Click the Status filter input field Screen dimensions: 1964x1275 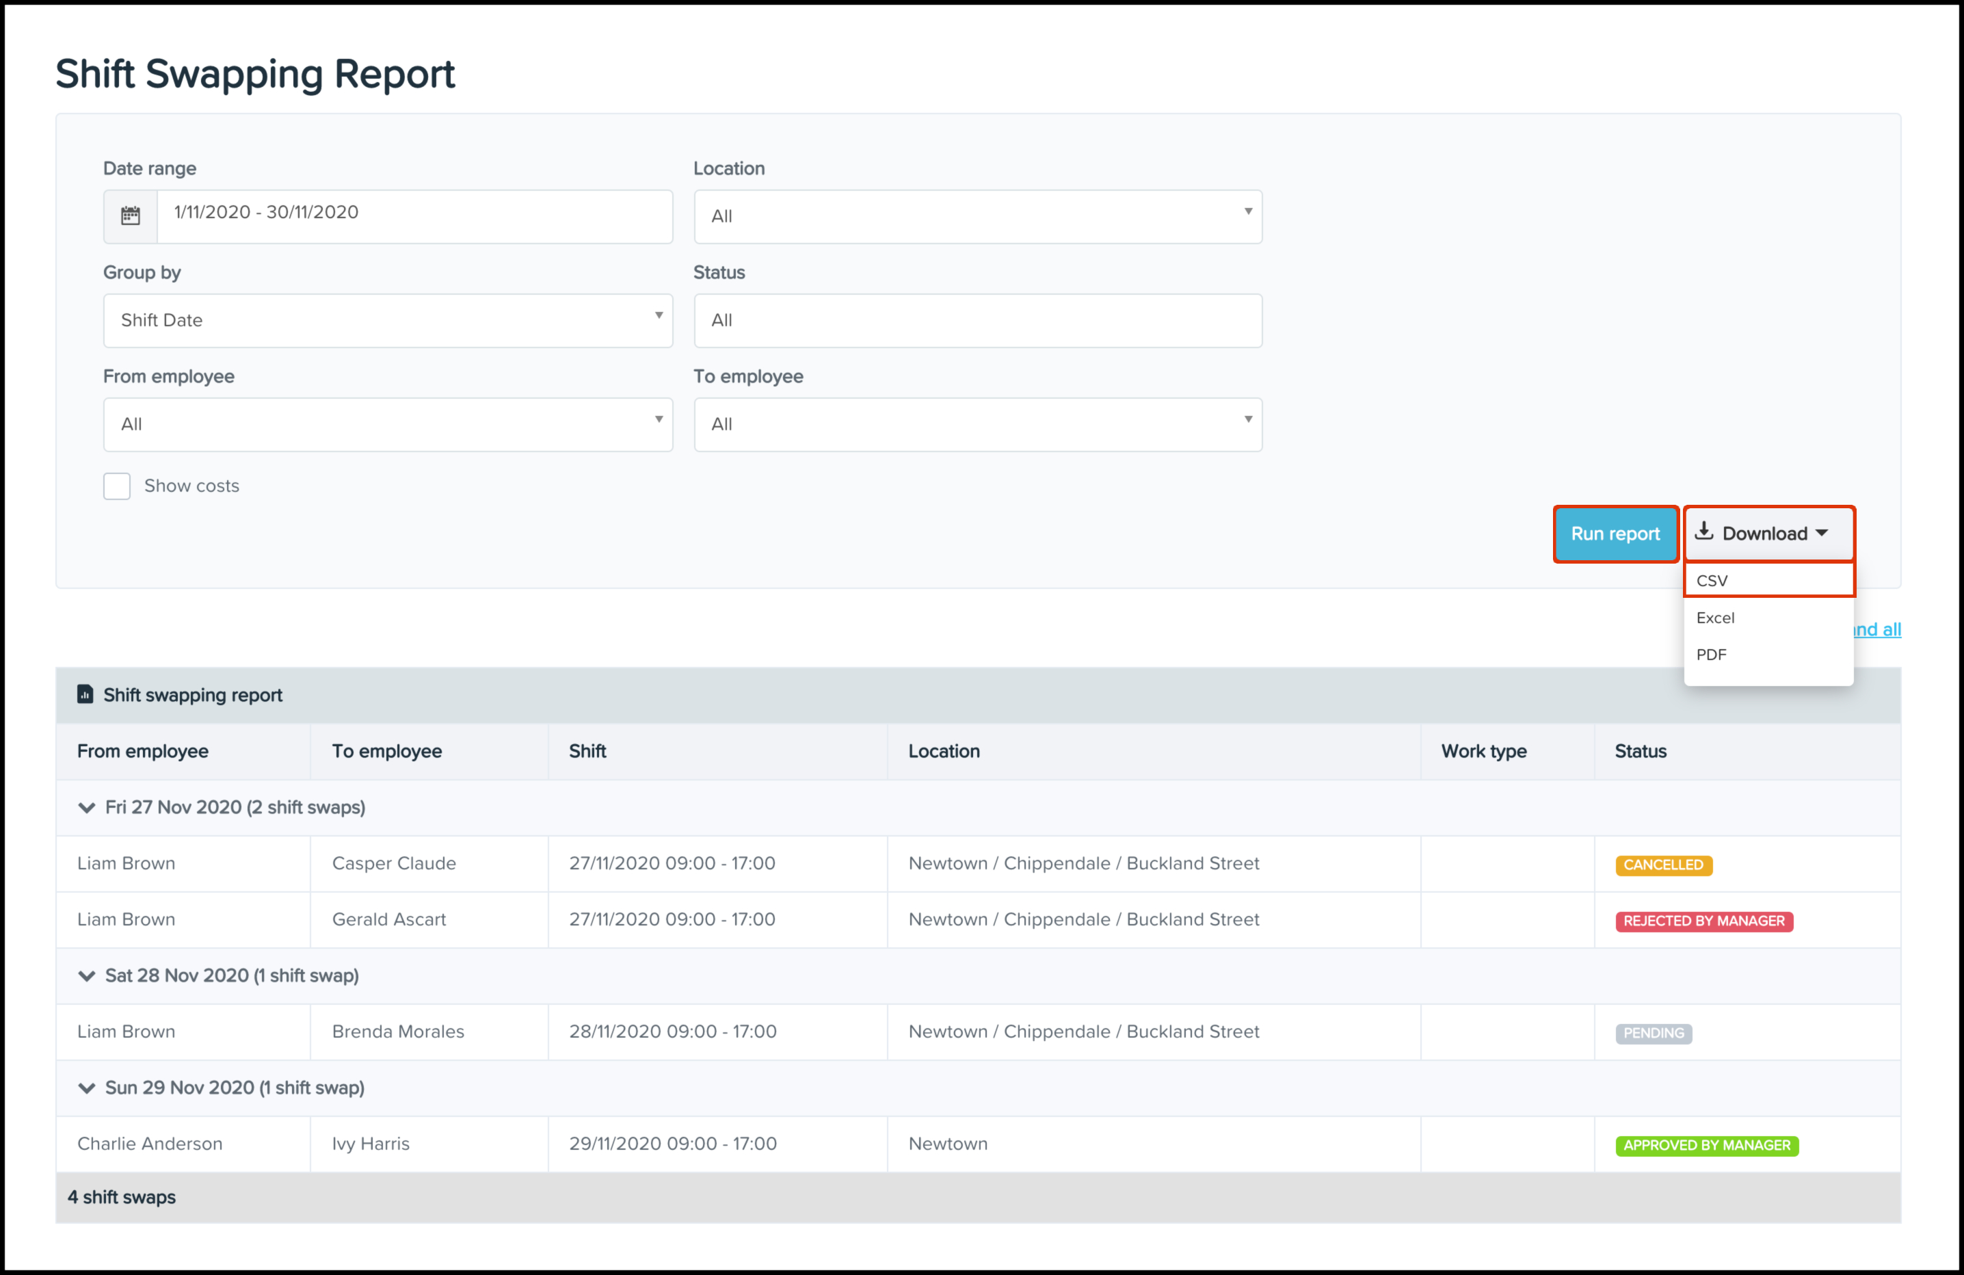click(x=977, y=320)
